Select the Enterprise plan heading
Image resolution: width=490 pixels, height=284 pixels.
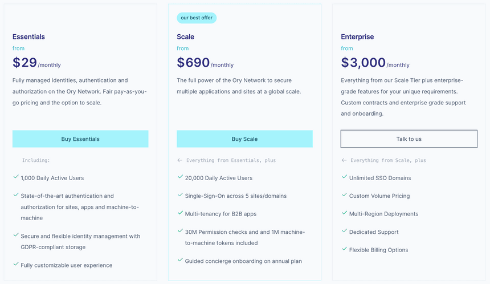(357, 37)
